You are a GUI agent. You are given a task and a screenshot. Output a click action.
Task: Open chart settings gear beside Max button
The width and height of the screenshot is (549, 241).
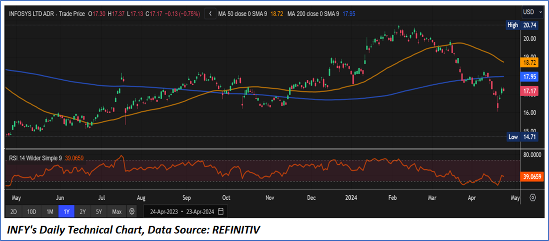[x=131, y=211]
